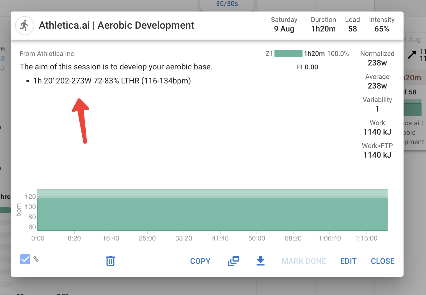Close the workout dialog
The width and height of the screenshot is (426, 295).
point(383,261)
